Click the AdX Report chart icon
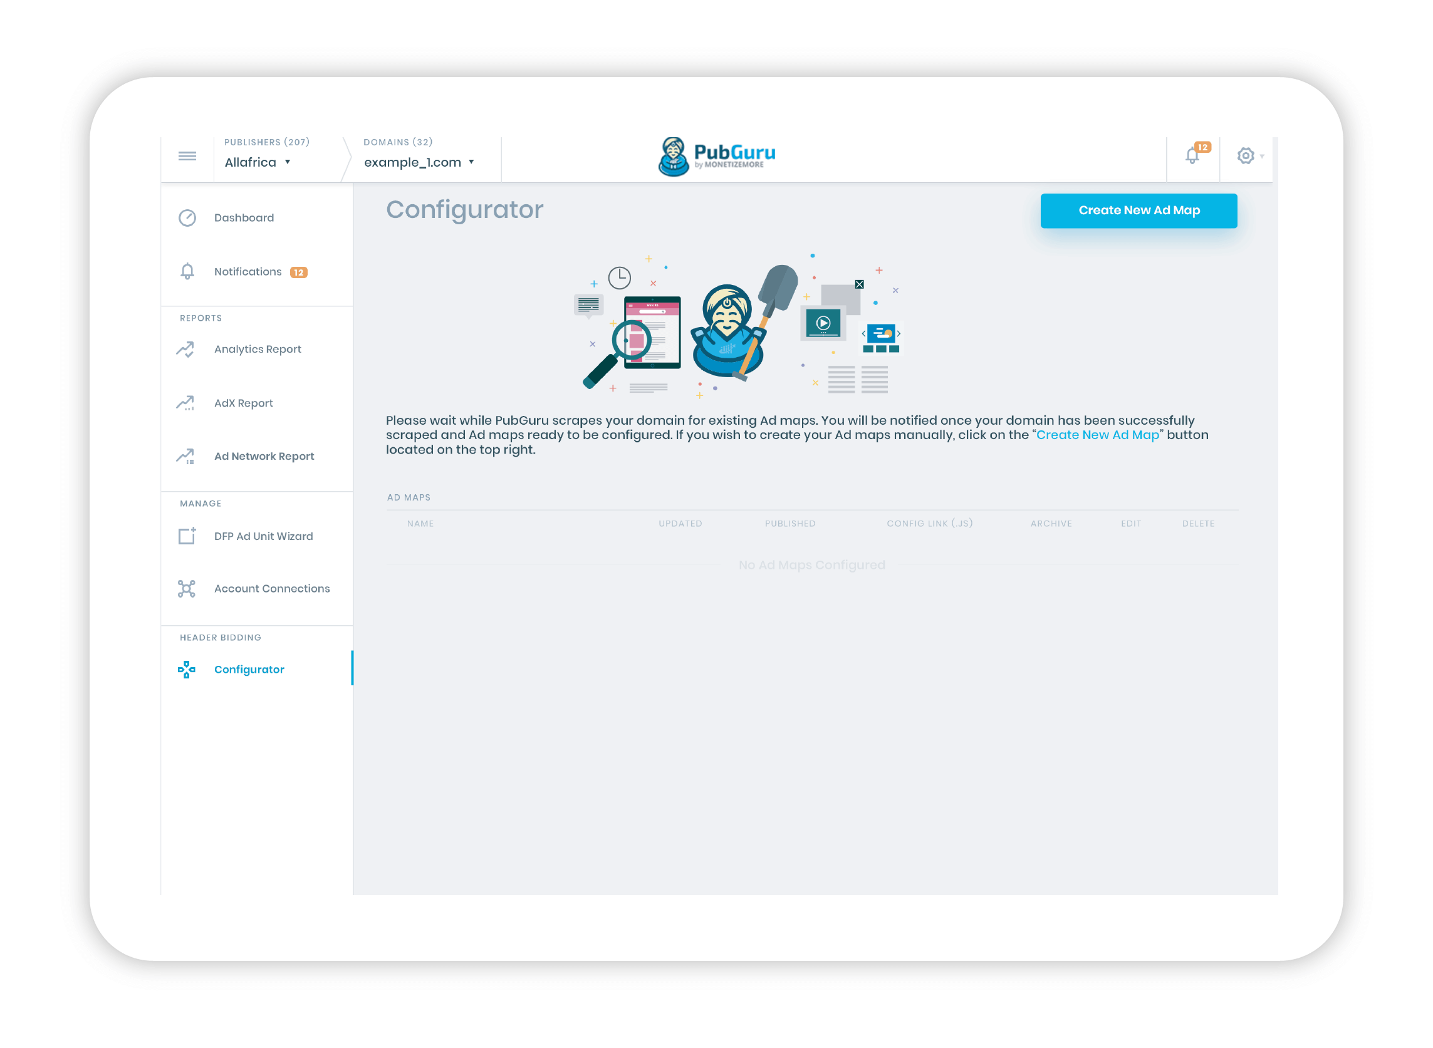The image size is (1433, 1048). click(186, 403)
